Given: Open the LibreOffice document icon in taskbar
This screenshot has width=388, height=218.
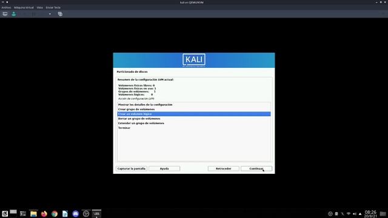Looking at the screenshot, I should 65,214.
